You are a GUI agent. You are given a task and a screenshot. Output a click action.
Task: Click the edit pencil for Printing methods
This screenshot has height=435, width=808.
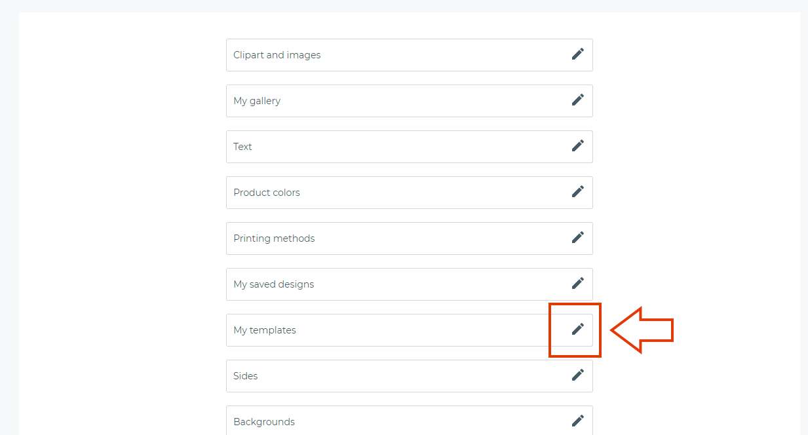pos(578,237)
